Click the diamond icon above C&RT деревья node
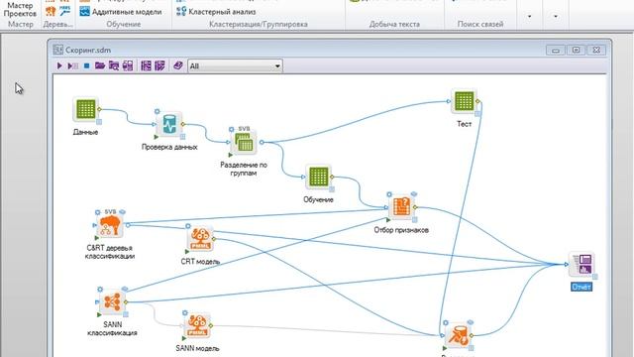The image size is (634, 357). (x=122, y=212)
